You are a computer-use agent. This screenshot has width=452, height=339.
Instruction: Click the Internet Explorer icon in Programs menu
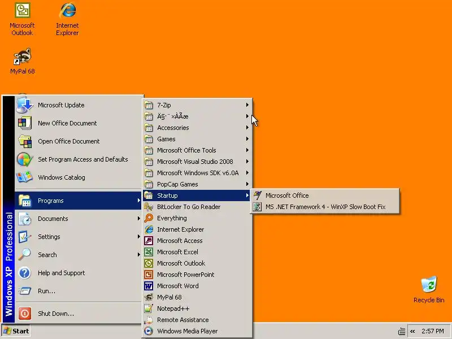pos(149,229)
